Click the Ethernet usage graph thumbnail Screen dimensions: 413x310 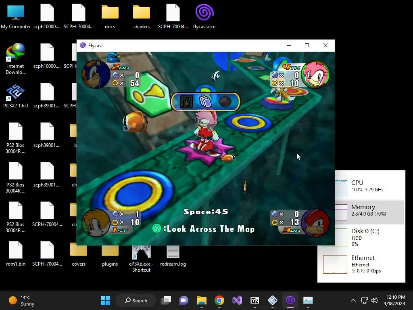click(x=335, y=264)
